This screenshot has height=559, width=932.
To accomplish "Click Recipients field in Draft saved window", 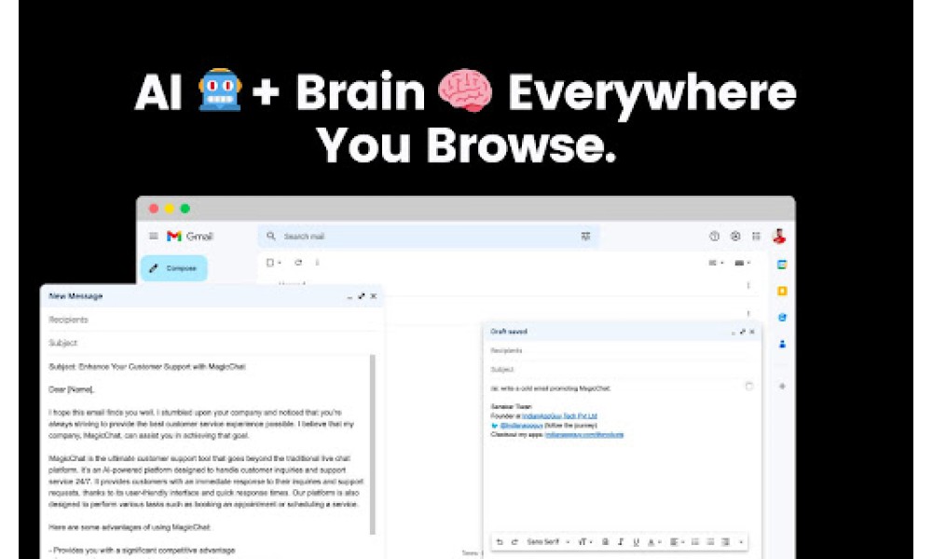I will point(621,350).
